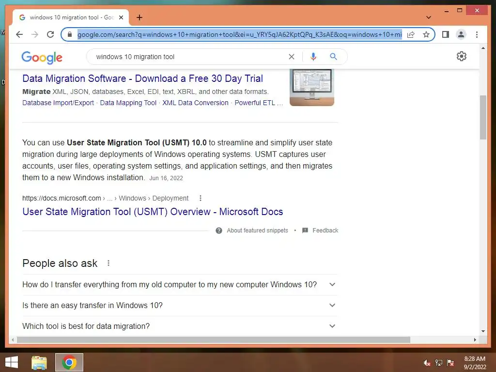Image resolution: width=496 pixels, height=372 pixels.
Task: Open User State Migration Tool Overview link
Action: tap(153, 212)
